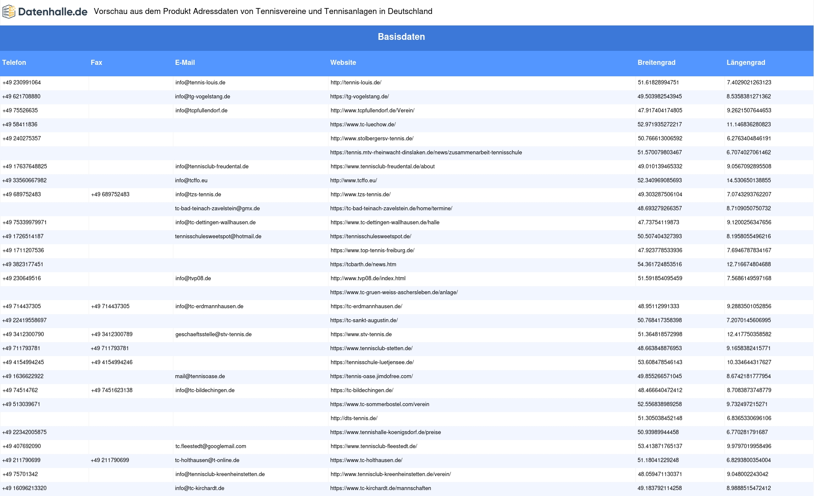Open website http://tennis-louis.de/
Screen dimensions: 814x496
click(x=356, y=83)
